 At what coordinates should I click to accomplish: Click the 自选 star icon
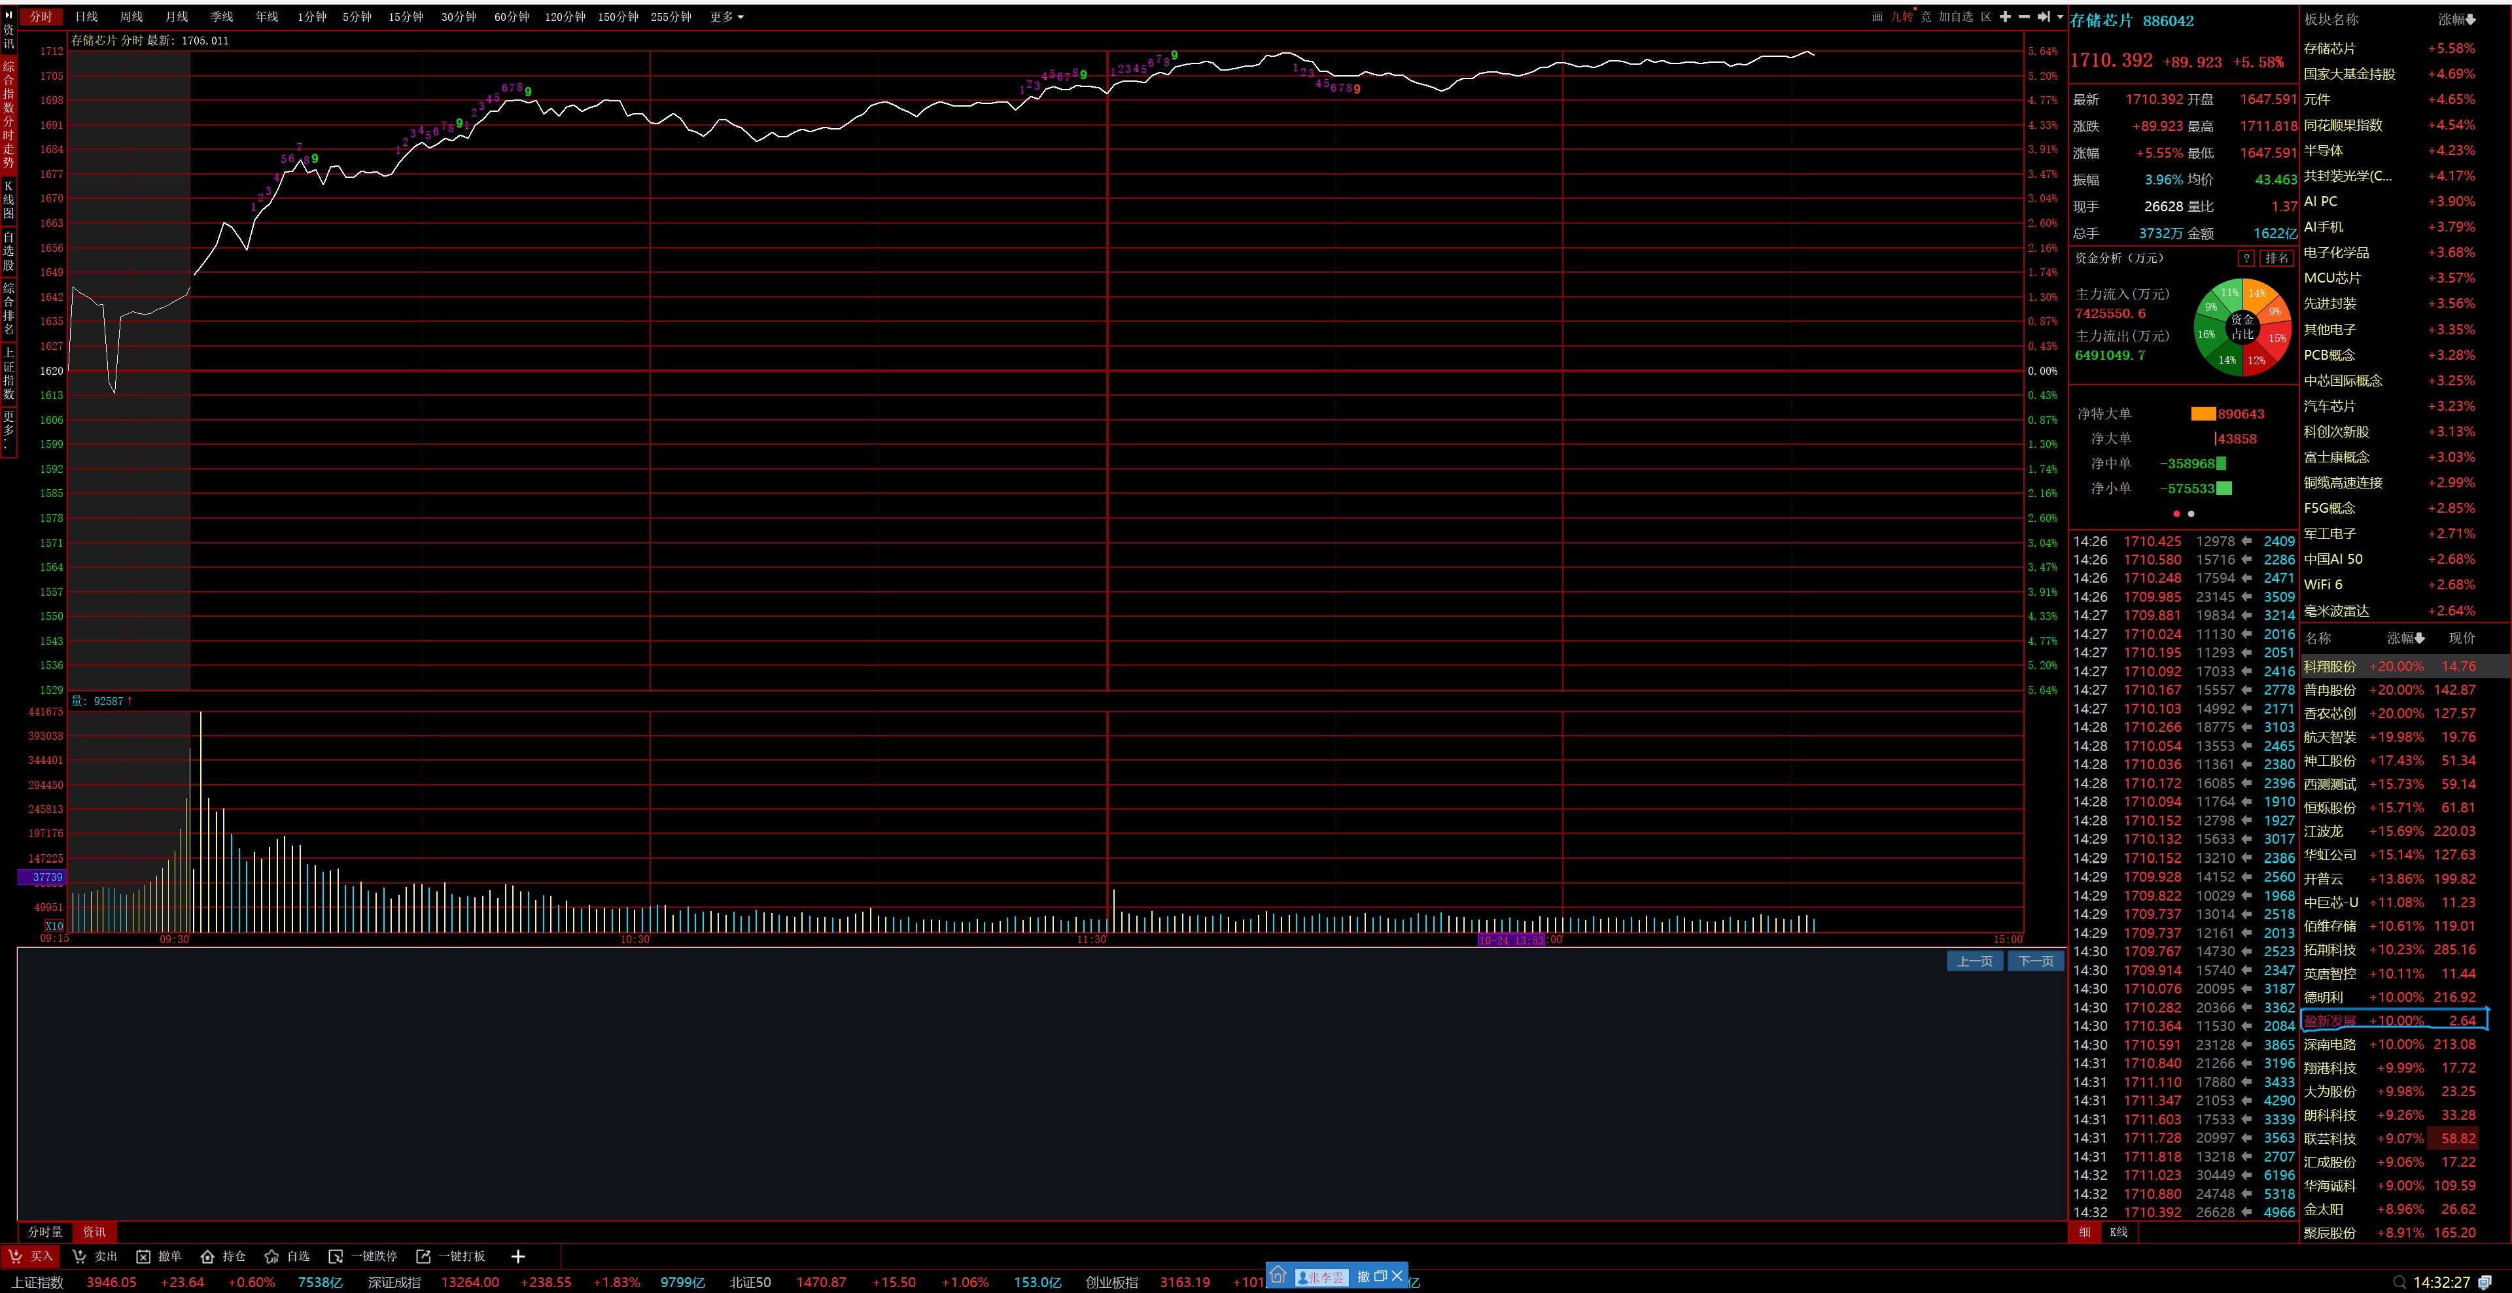click(272, 1256)
